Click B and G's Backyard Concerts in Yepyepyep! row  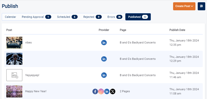(138, 75)
